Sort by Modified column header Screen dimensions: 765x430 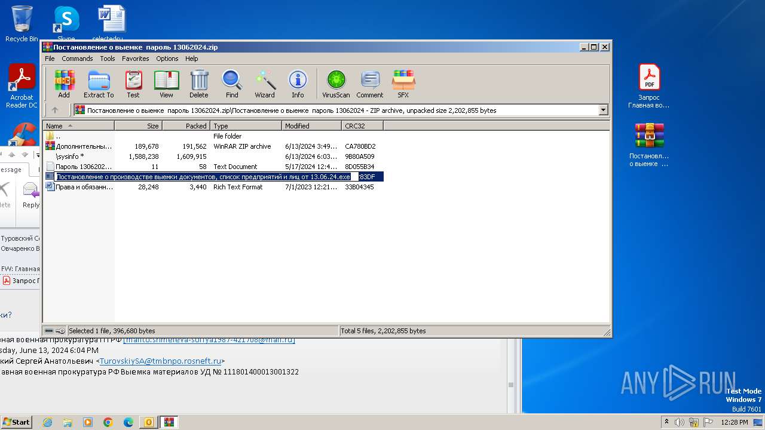(311, 126)
